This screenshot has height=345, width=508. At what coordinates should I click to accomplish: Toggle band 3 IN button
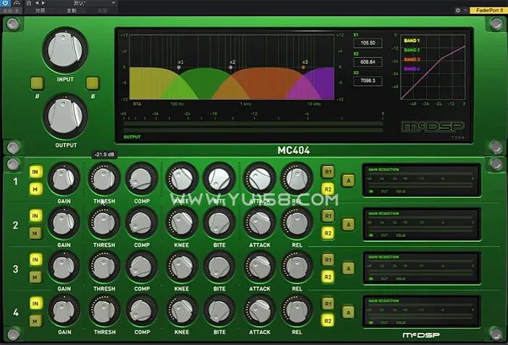(36, 259)
